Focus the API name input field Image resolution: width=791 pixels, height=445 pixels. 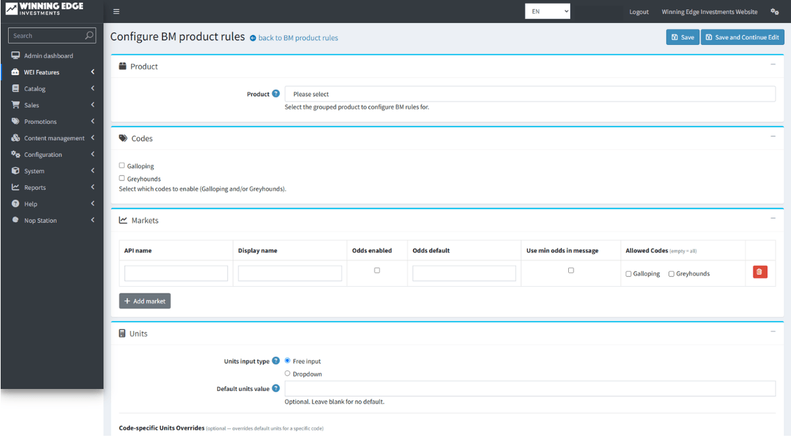click(176, 273)
